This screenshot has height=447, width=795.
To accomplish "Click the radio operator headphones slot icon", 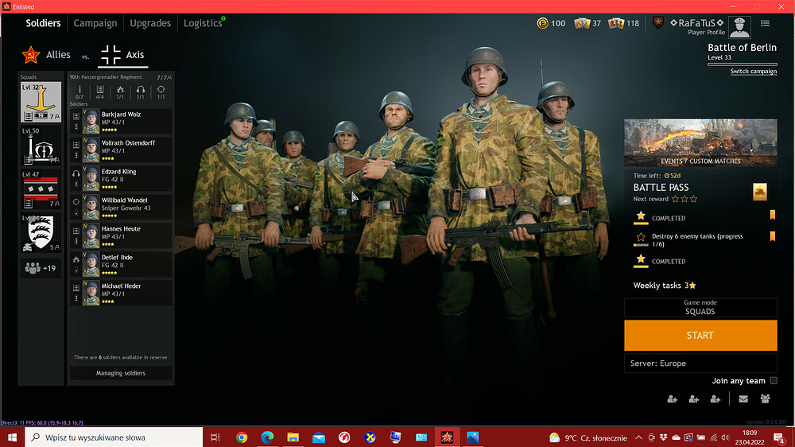I will click(x=141, y=91).
